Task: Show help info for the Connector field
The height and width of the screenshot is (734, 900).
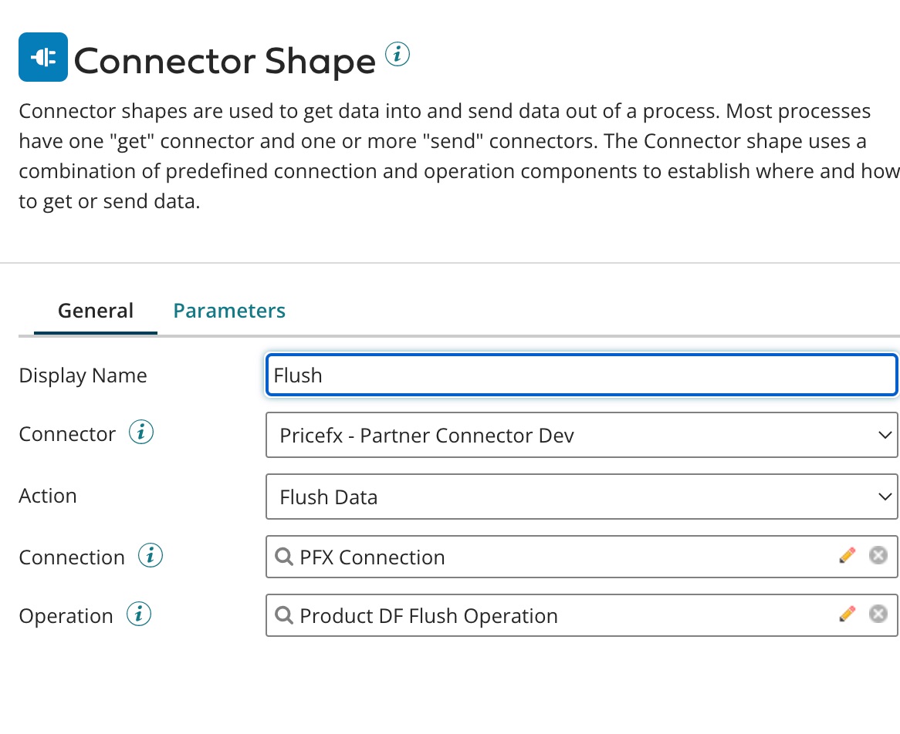Action: pos(140,433)
